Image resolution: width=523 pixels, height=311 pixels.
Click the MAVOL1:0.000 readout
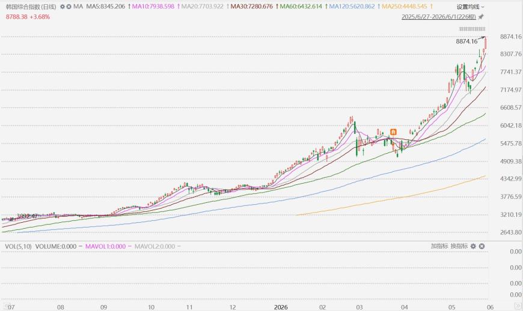pos(105,246)
